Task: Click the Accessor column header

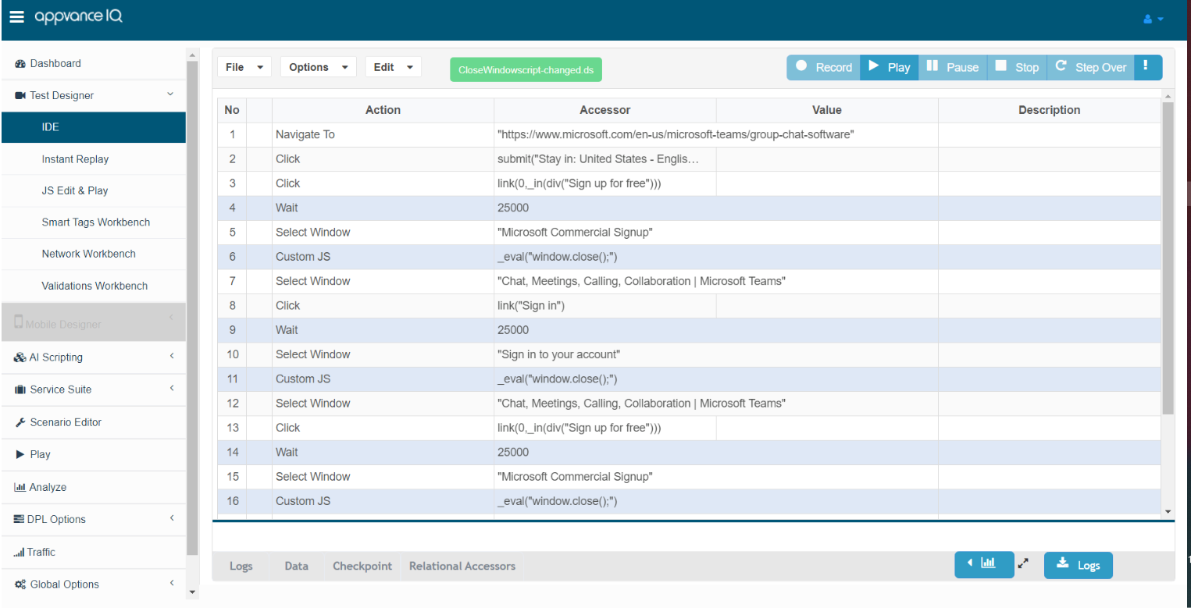Action: point(605,110)
